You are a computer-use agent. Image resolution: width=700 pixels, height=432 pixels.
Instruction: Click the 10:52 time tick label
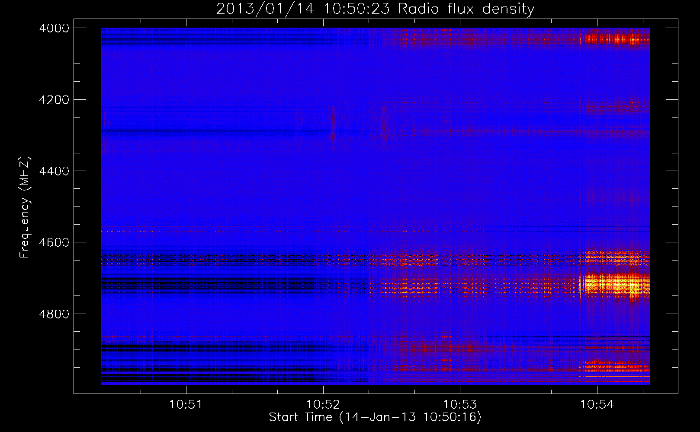point(323,405)
